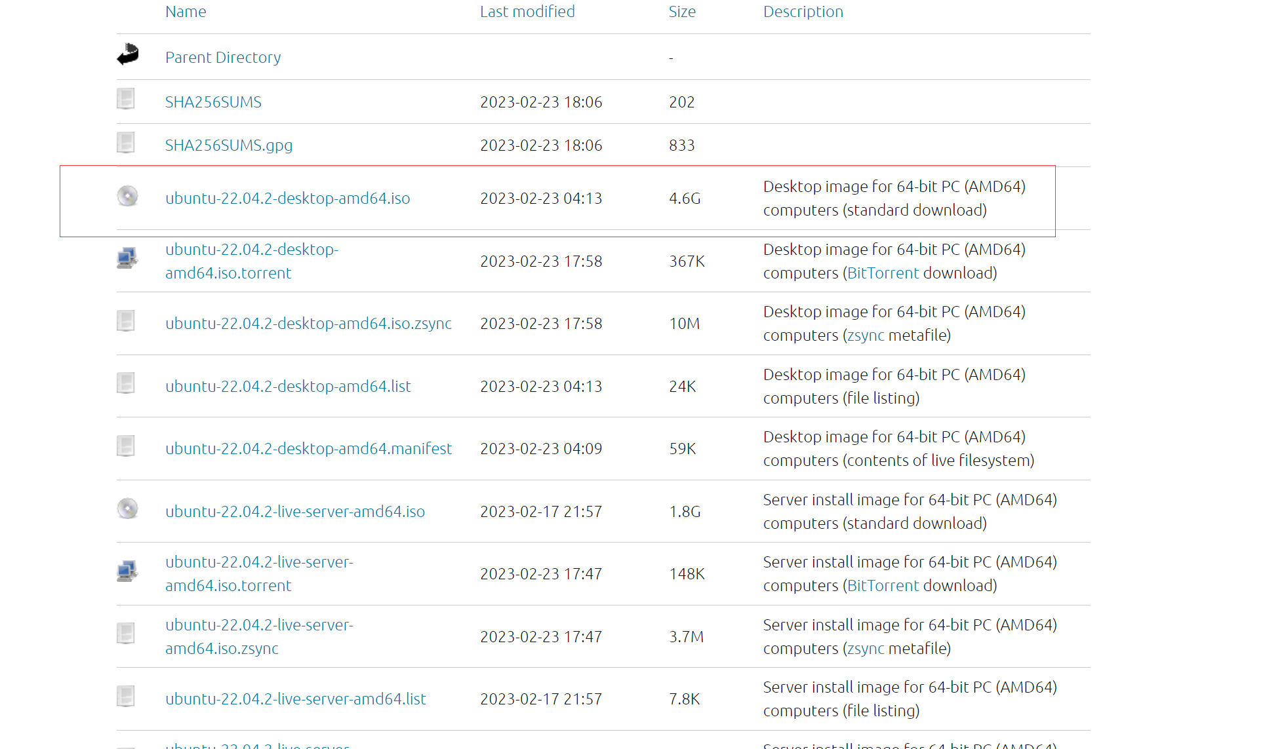
Task: Click date 2023-02-23 04:09 of manifest file
Action: pos(541,449)
